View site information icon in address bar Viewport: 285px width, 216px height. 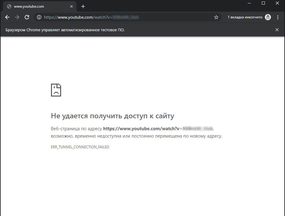click(x=39, y=17)
